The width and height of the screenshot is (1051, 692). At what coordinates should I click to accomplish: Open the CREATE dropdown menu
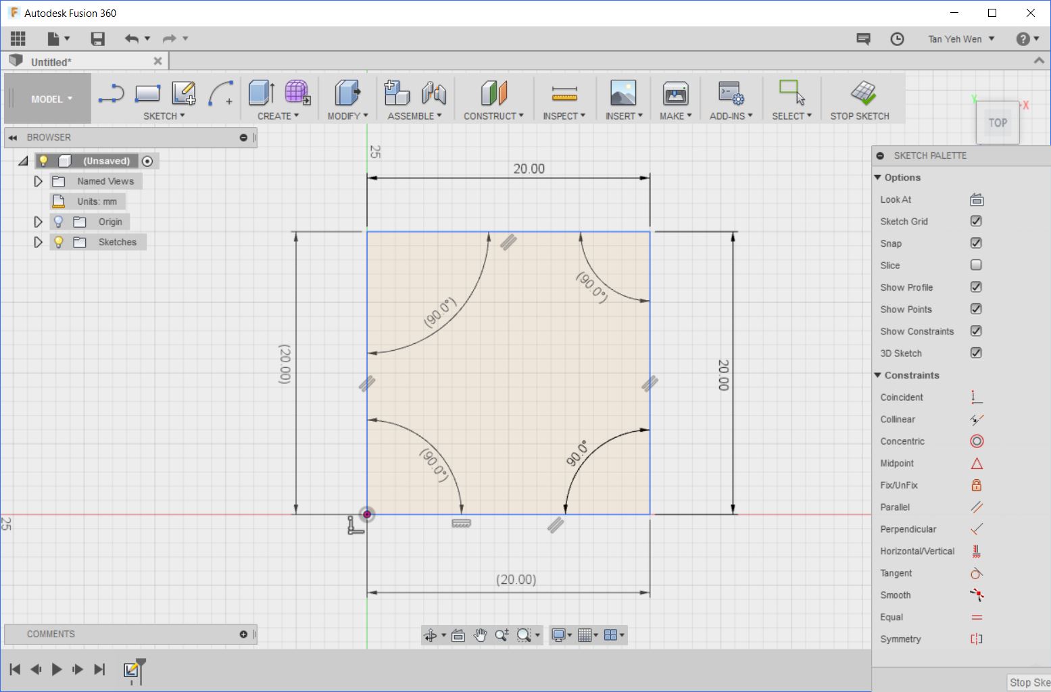click(x=278, y=116)
